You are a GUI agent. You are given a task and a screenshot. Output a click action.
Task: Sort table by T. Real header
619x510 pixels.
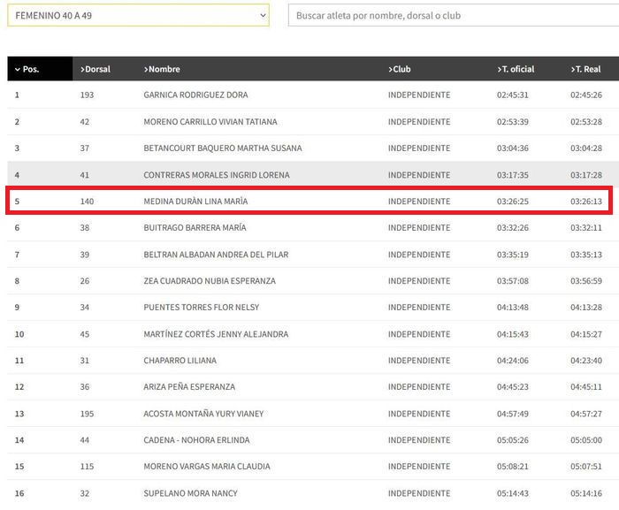point(585,69)
